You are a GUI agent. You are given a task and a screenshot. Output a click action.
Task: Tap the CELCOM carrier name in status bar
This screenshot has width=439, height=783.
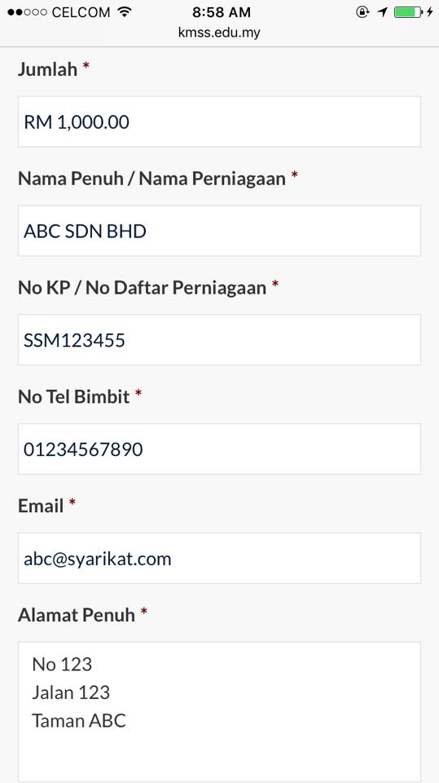[x=81, y=12]
